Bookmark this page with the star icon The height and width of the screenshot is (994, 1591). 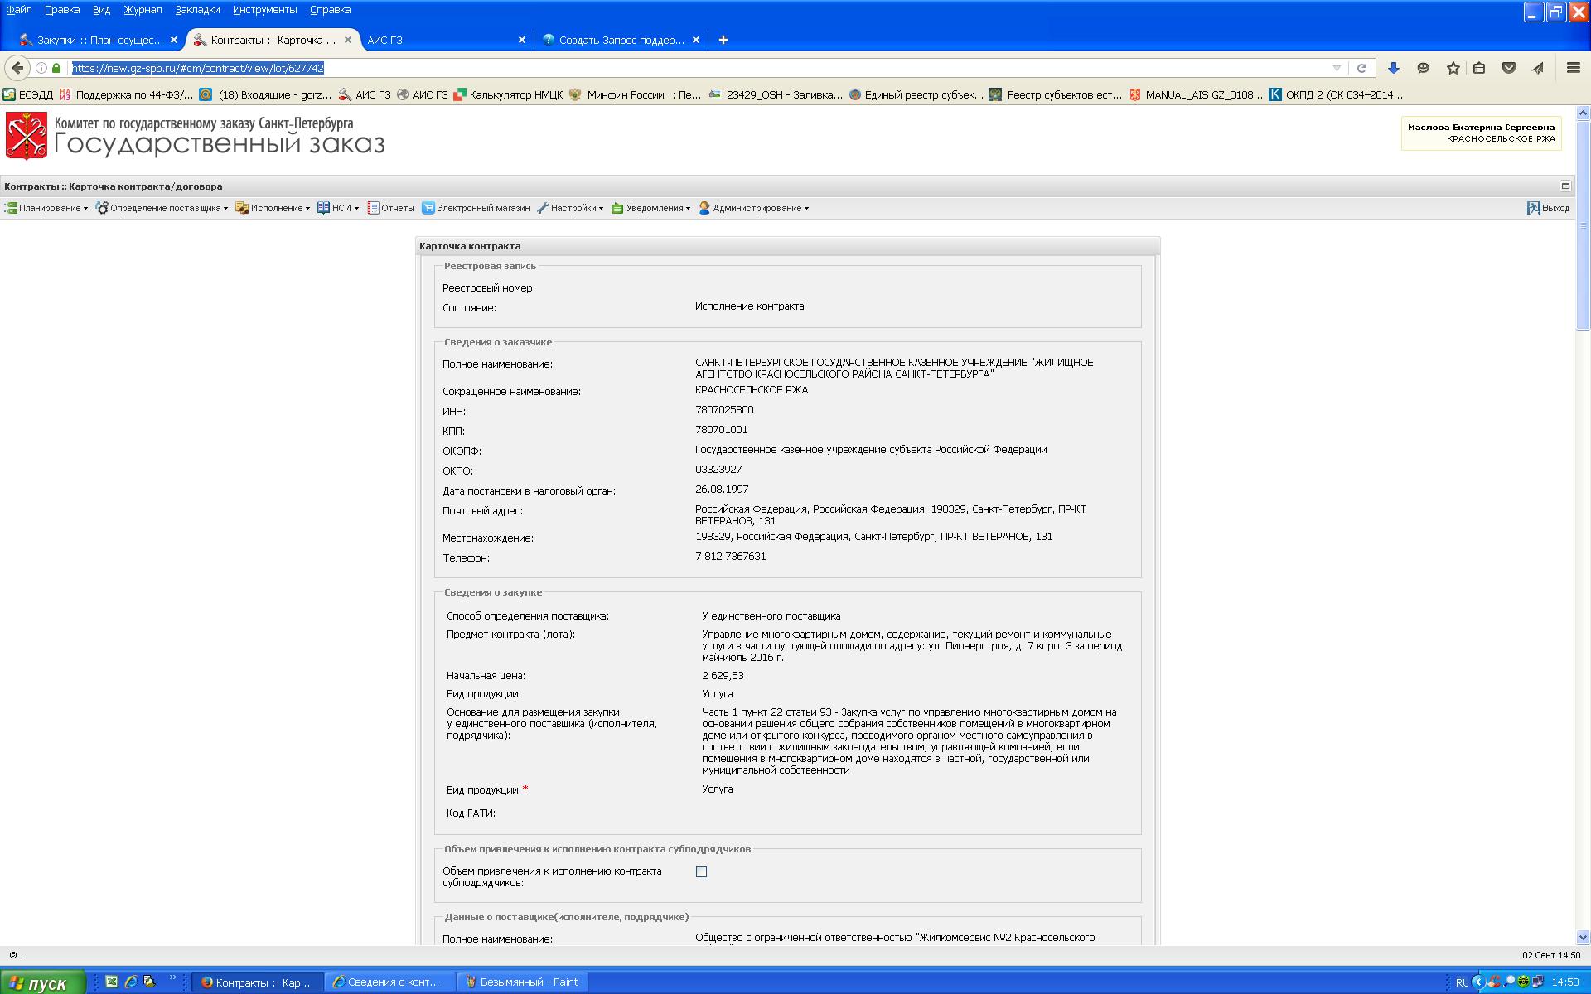(x=1453, y=68)
